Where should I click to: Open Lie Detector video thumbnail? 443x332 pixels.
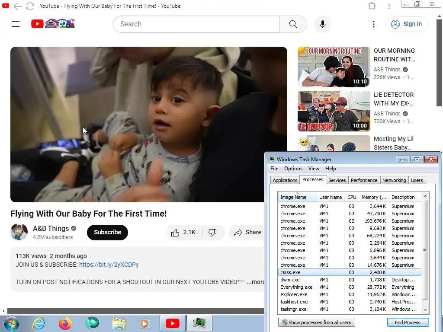pyautogui.click(x=334, y=111)
